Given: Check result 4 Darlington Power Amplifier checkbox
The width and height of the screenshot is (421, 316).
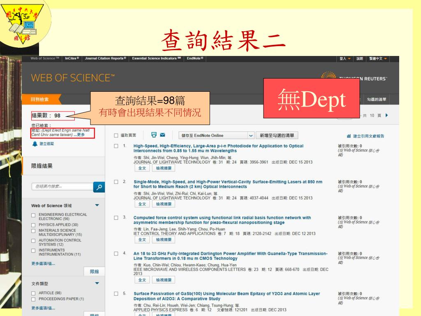Looking at the screenshot, I should pos(116,253).
